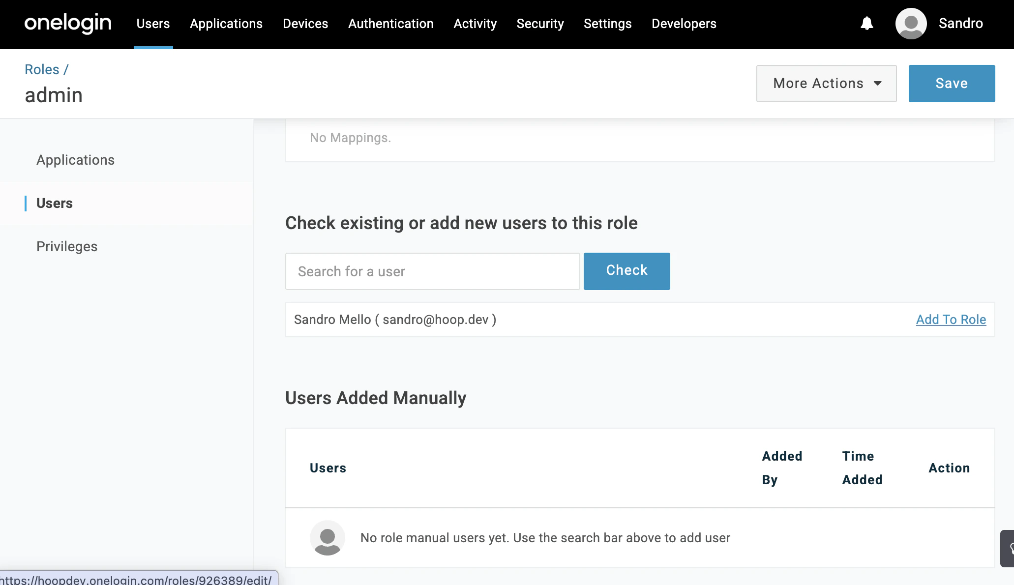Select the Applications sidebar tab

(x=75, y=160)
